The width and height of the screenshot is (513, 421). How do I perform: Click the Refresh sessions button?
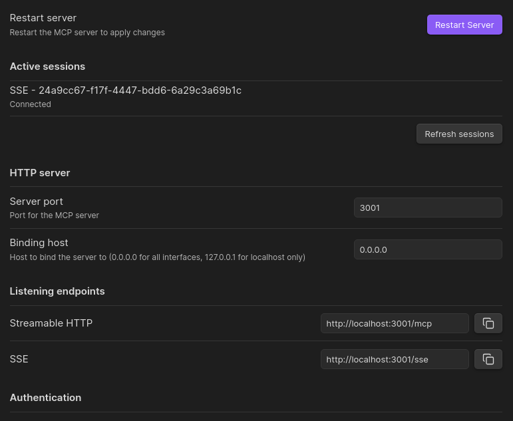pos(459,134)
